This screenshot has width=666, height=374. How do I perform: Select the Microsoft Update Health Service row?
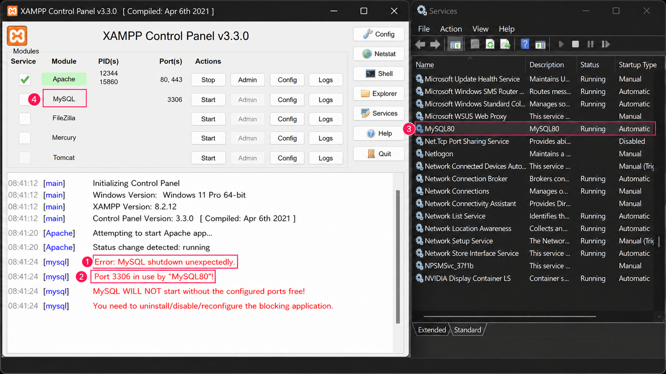click(534, 79)
